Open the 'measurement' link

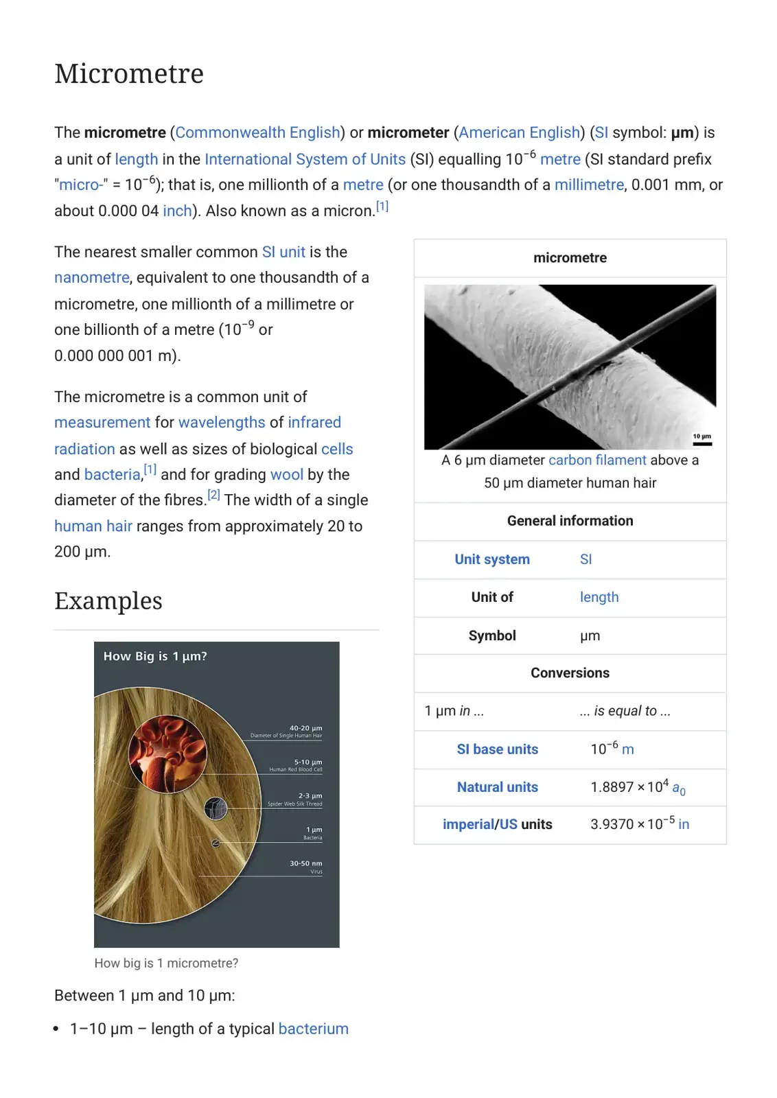pos(102,422)
